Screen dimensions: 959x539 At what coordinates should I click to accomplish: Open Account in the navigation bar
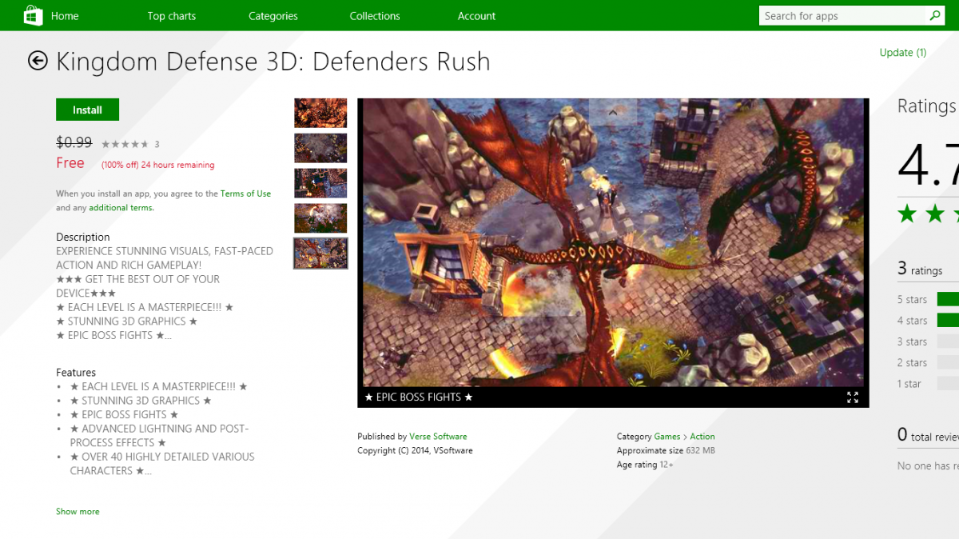(477, 16)
